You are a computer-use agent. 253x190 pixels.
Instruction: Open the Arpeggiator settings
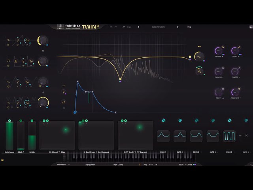coord(90,165)
